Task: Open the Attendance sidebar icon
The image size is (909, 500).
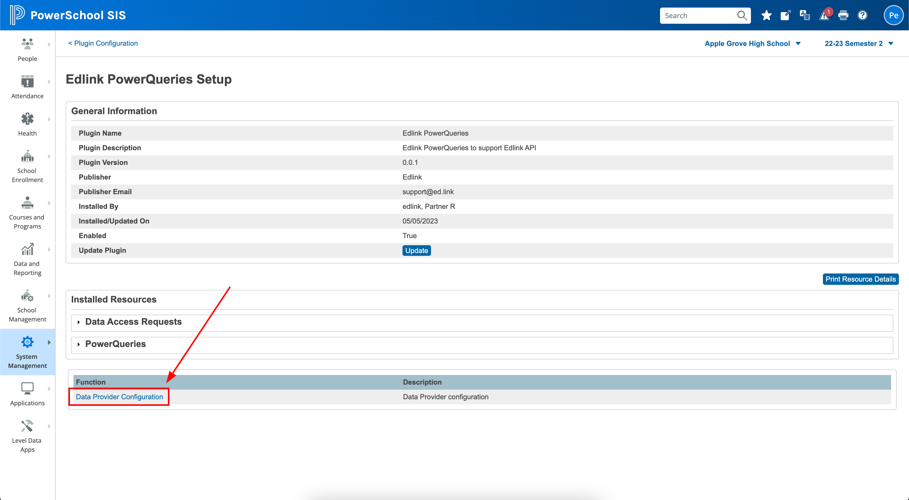Action: tap(27, 81)
